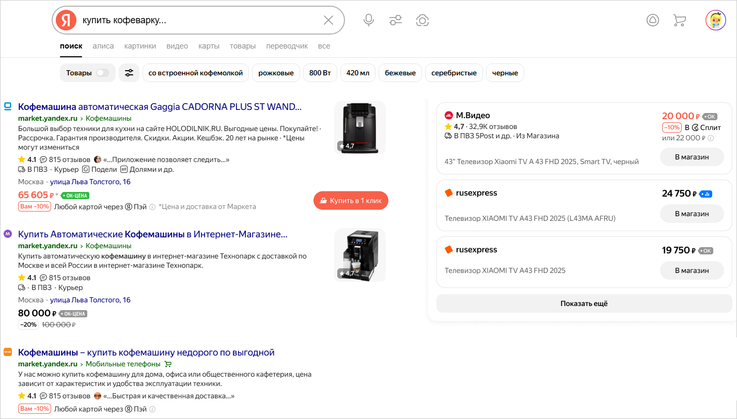Click Вам −10% badge in first result
The image size is (737, 419).
[35, 206]
